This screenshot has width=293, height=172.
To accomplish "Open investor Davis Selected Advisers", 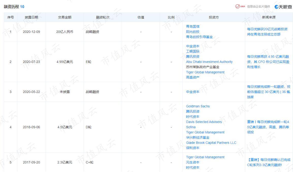I will (x=204, y=122).
